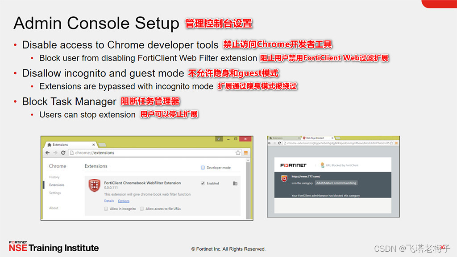457x257 pixels.
Task: Click the 'Block Task Manager' bullet
Action: pos(69,102)
